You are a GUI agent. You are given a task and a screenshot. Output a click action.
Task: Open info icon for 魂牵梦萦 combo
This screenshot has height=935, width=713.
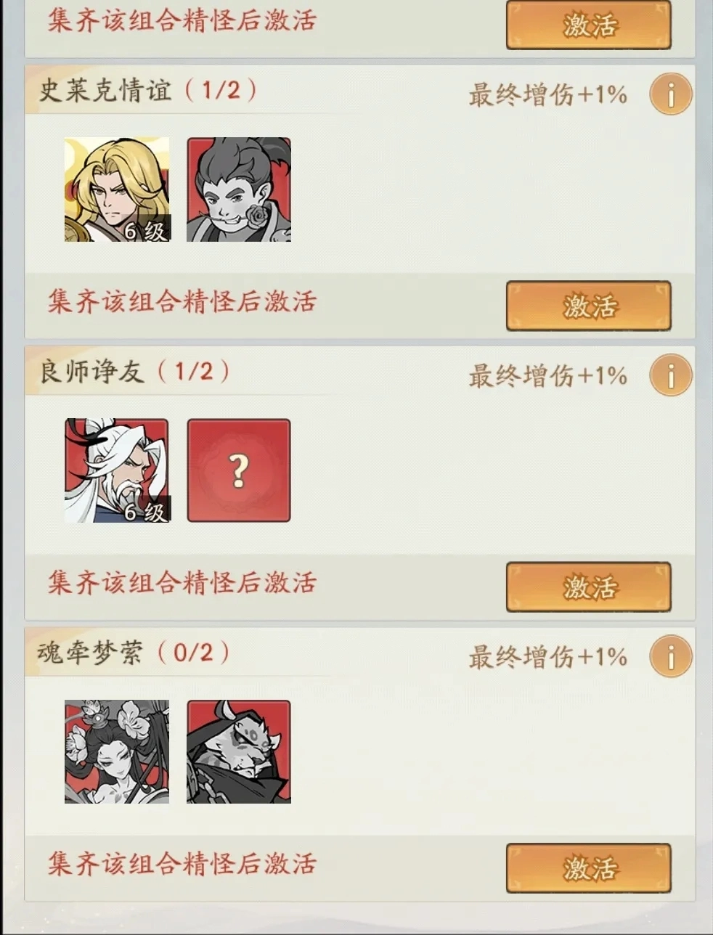pos(671,656)
